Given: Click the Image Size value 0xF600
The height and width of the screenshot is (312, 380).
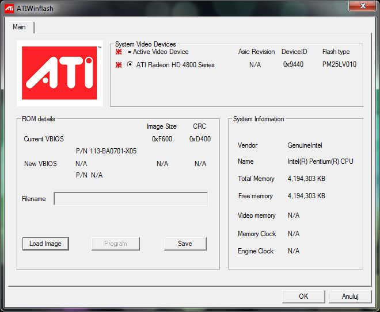Looking at the screenshot, I should (x=162, y=139).
